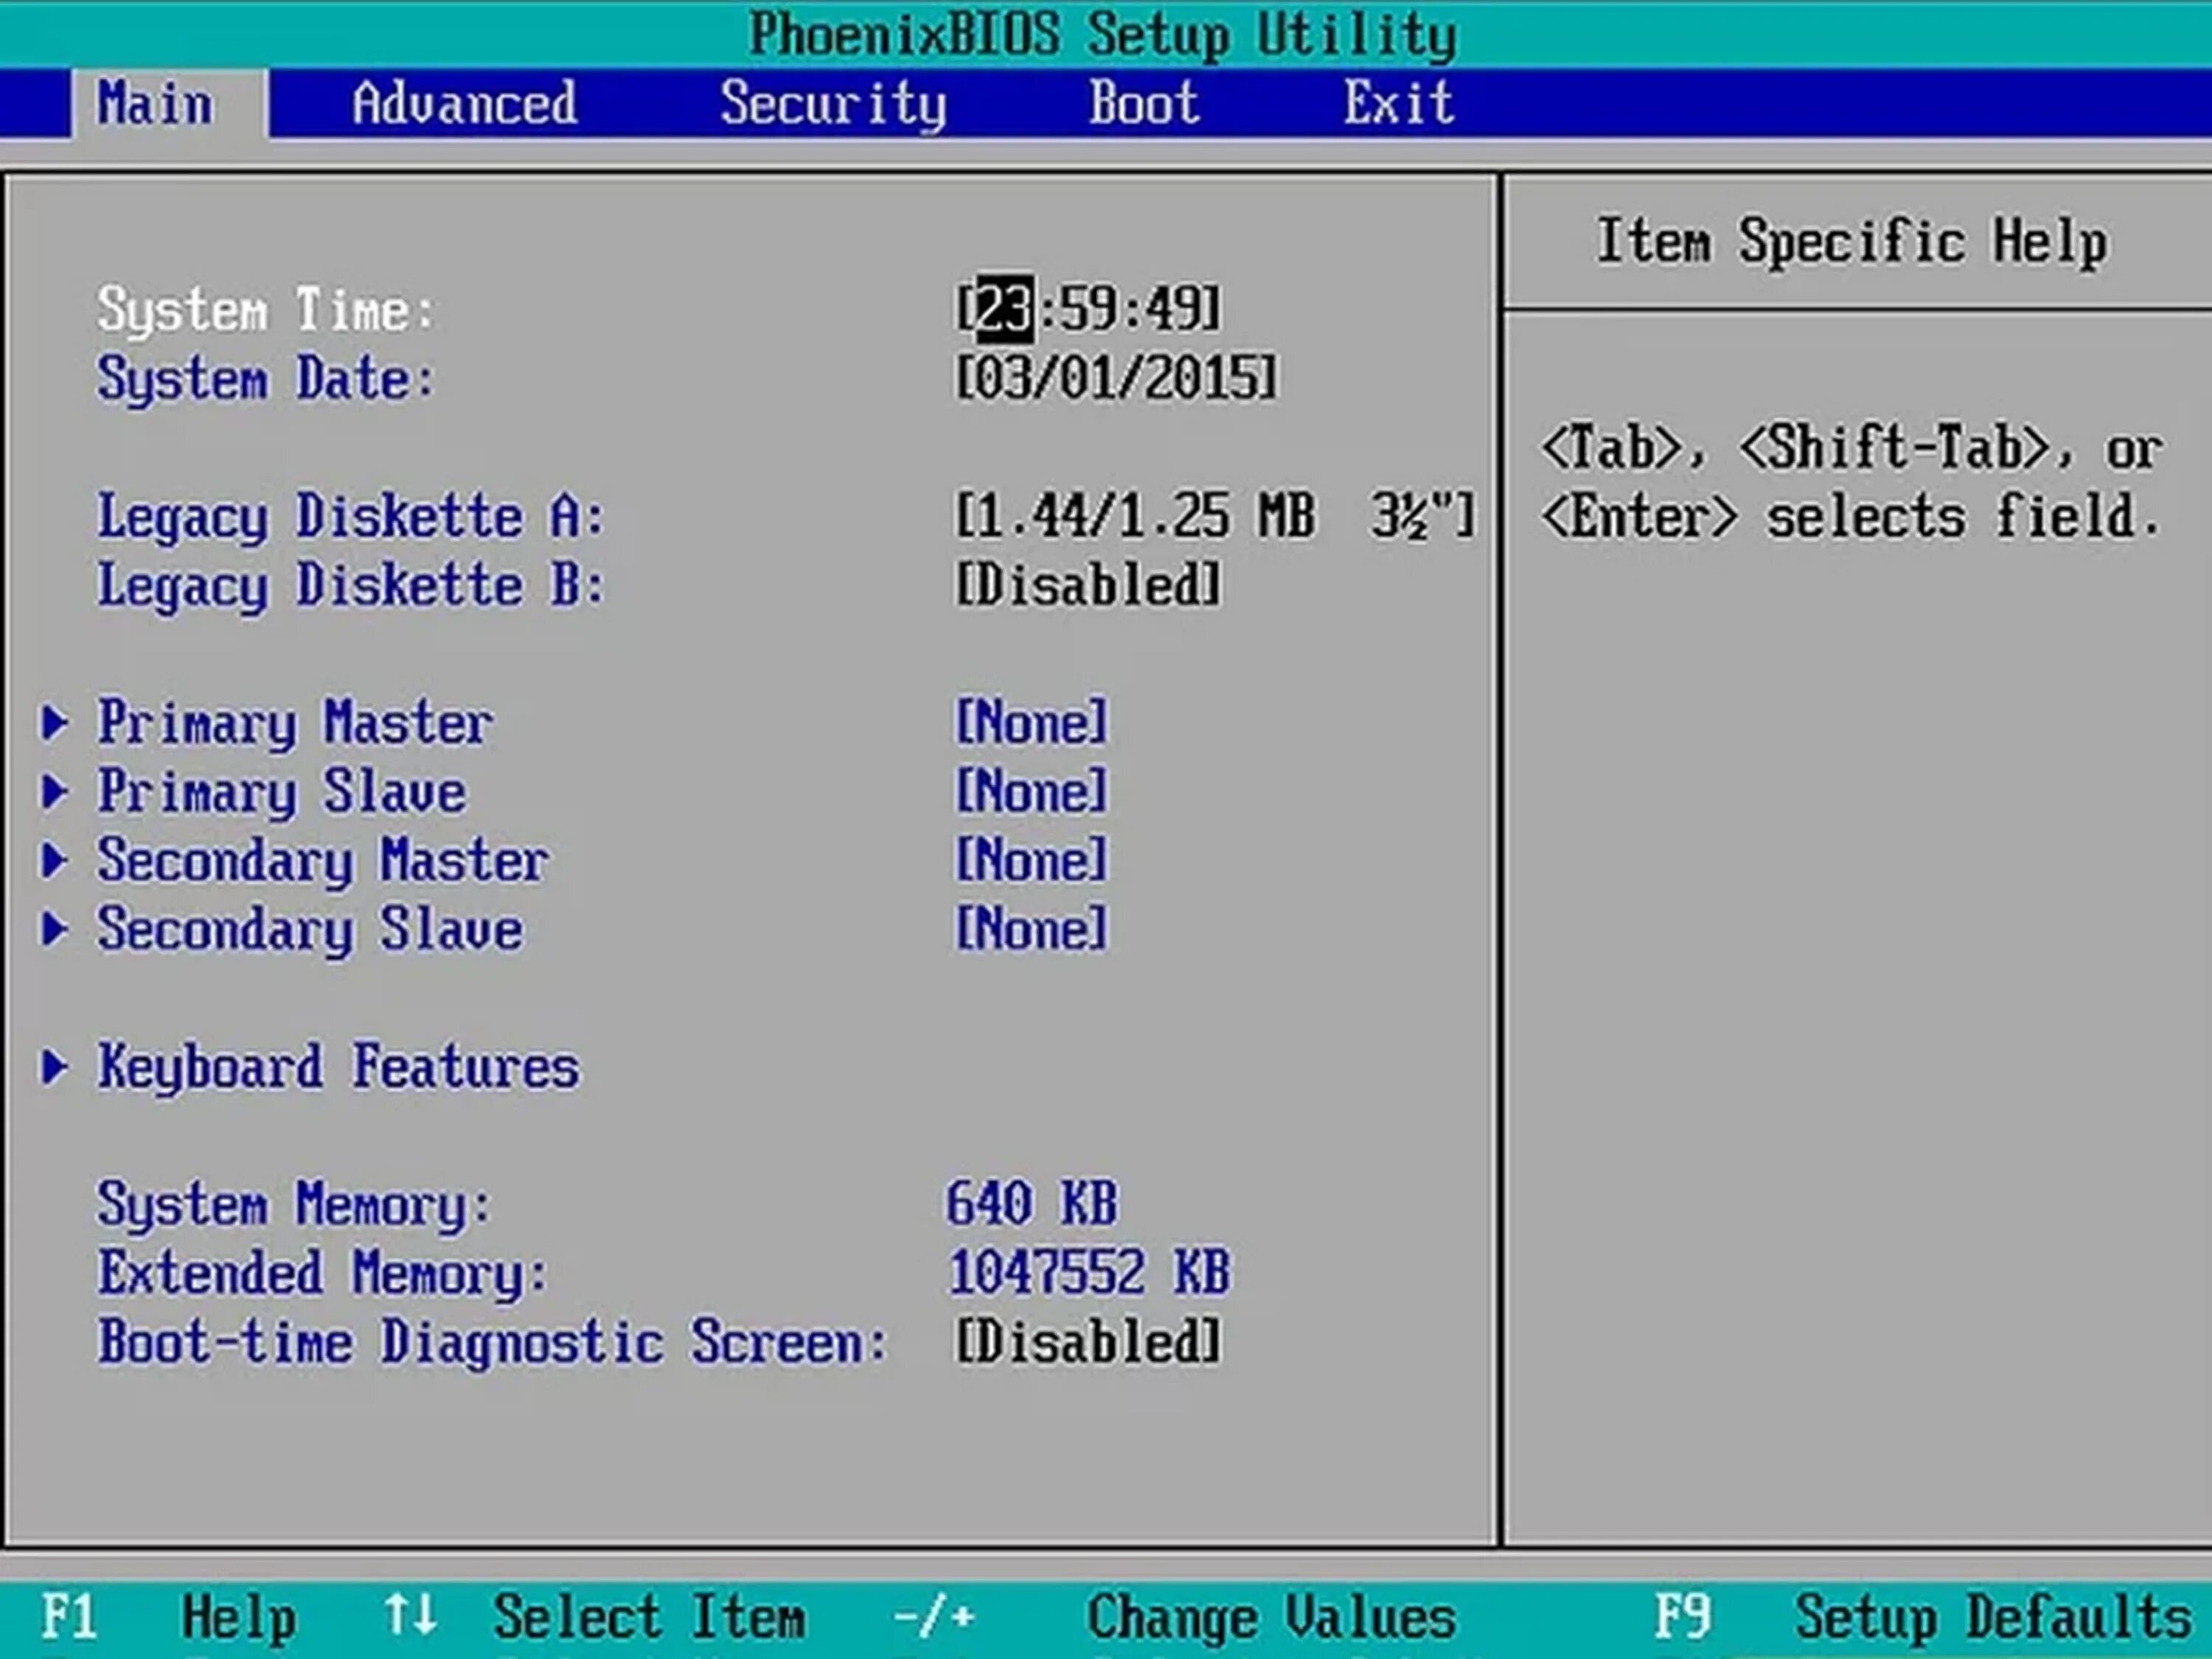This screenshot has height=1659, width=2212.
Task: Select the System Date value field
Action: coord(1116,379)
